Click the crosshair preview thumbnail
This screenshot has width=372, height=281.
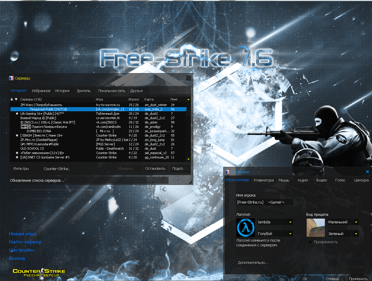(x=316, y=228)
